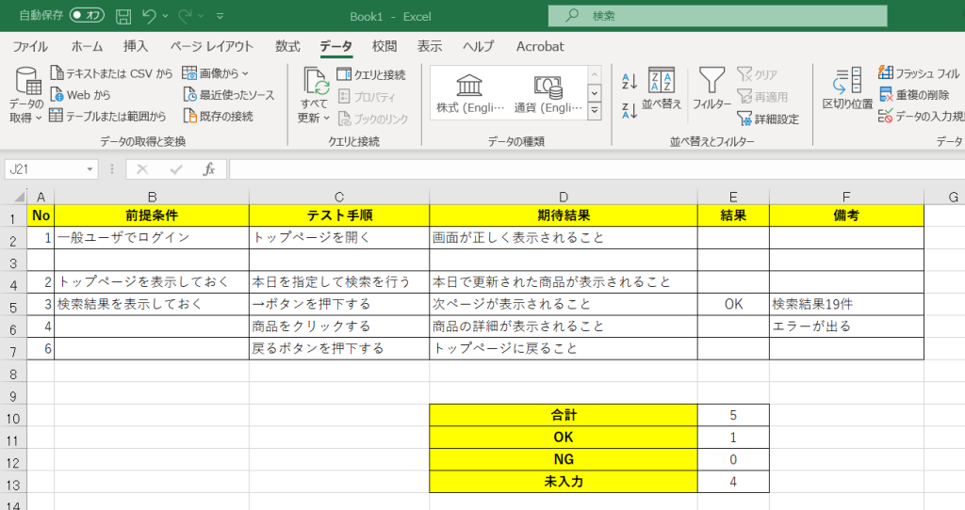Switch to the ホーム ribbon tab

point(87,47)
